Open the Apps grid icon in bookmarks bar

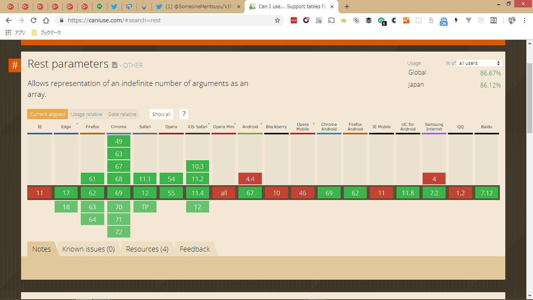click(x=8, y=33)
